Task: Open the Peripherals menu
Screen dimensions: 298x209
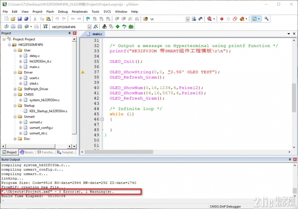Action: (x=80, y=12)
